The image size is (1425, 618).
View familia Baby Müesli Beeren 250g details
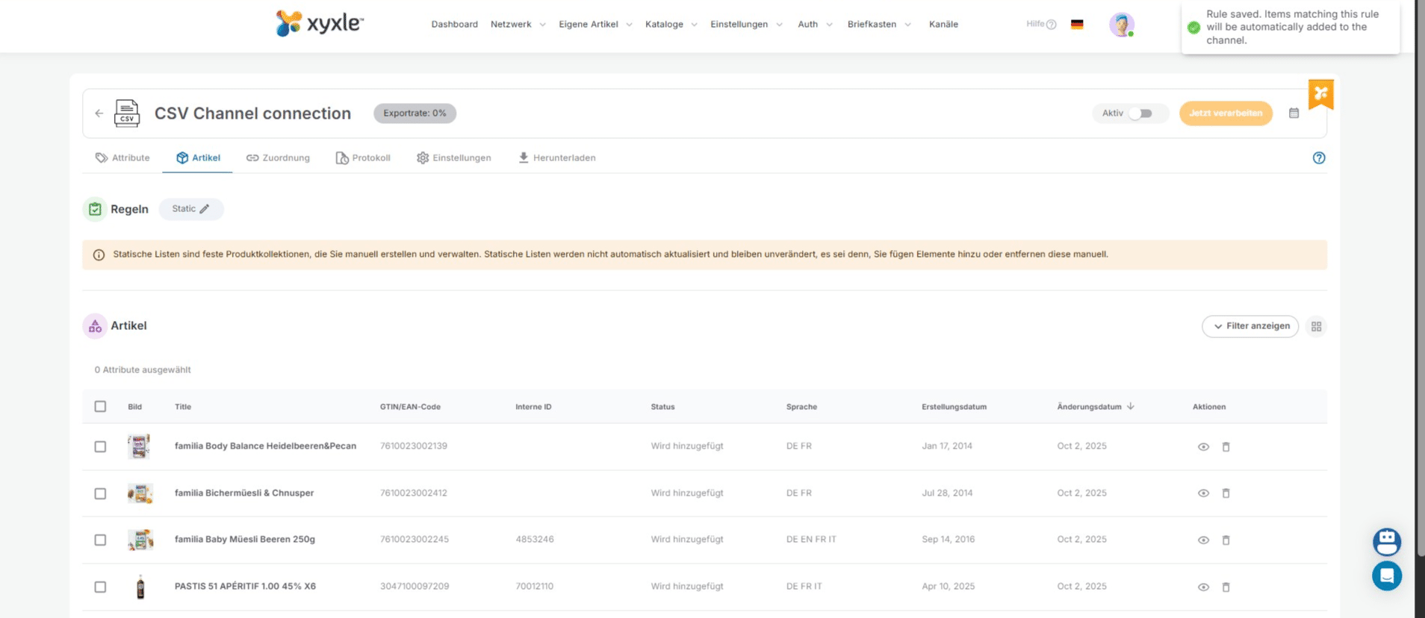click(1202, 540)
